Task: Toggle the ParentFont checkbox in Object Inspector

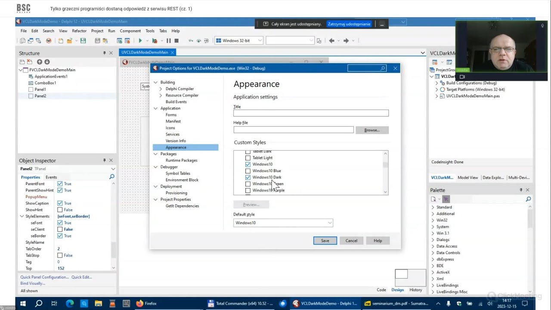Action: coord(60,184)
